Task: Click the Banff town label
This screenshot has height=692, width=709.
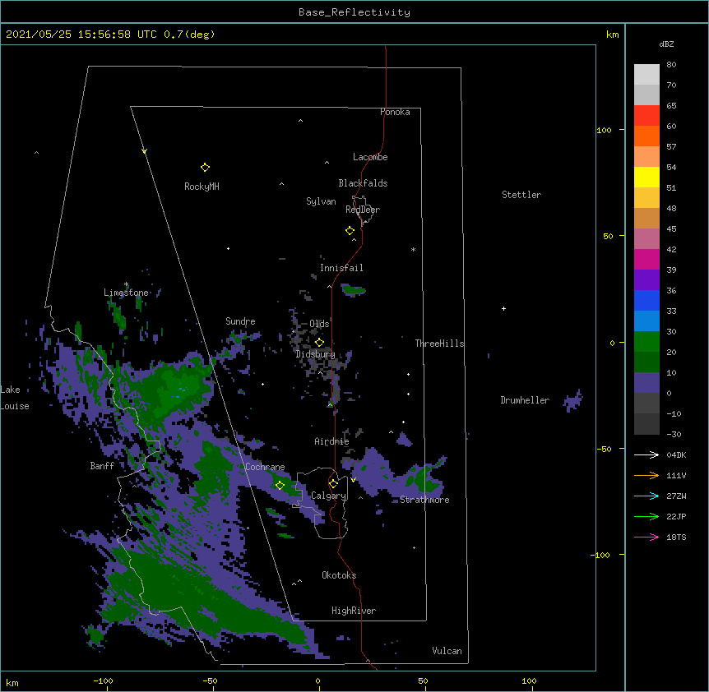Action: [102, 466]
